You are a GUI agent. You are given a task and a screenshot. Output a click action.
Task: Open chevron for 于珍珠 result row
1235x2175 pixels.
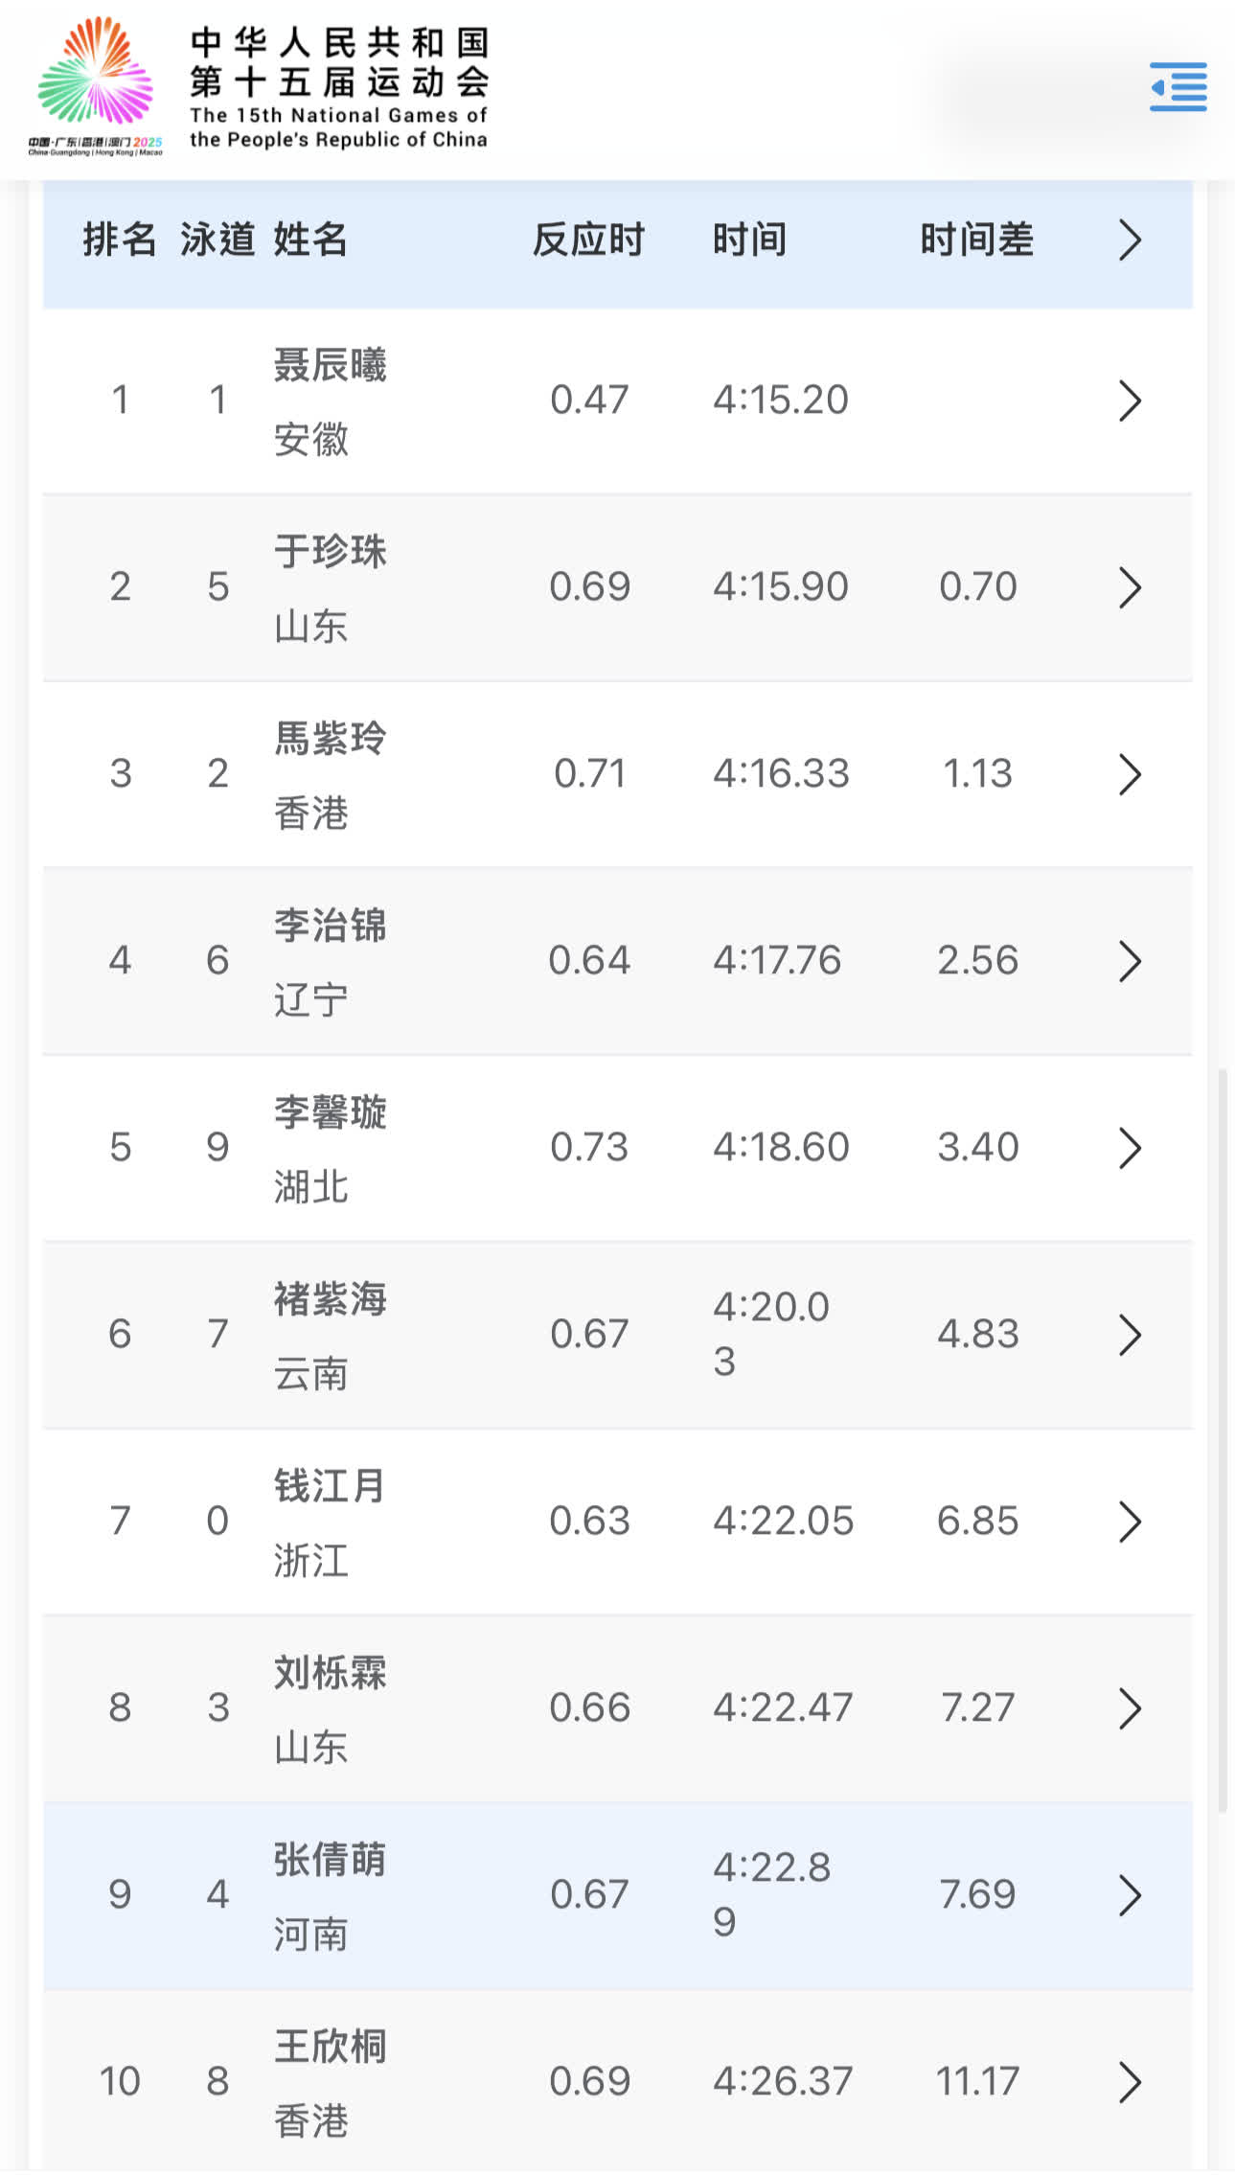[1130, 587]
